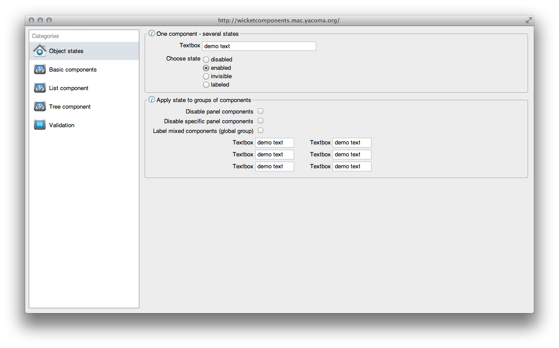Image resolution: width=559 pixels, height=348 pixels.
Task: Click the main Textbox containing 'demo text'
Action: pyautogui.click(x=259, y=46)
